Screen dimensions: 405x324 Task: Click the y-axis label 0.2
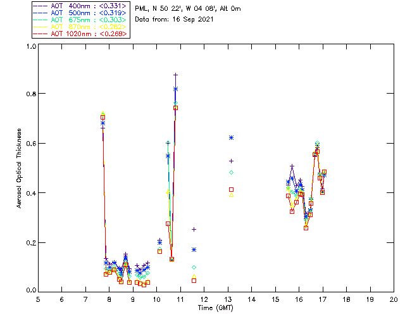click(x=31, y=243)
